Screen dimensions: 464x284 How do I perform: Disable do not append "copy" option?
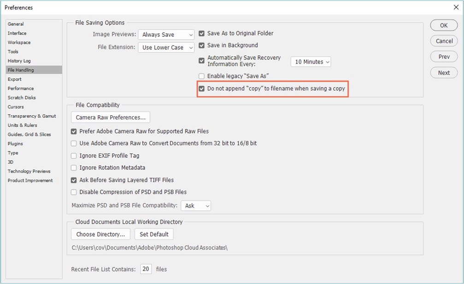tap(201, 89)
